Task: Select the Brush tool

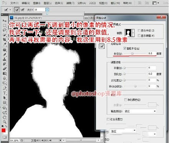Action: [5, 55]
